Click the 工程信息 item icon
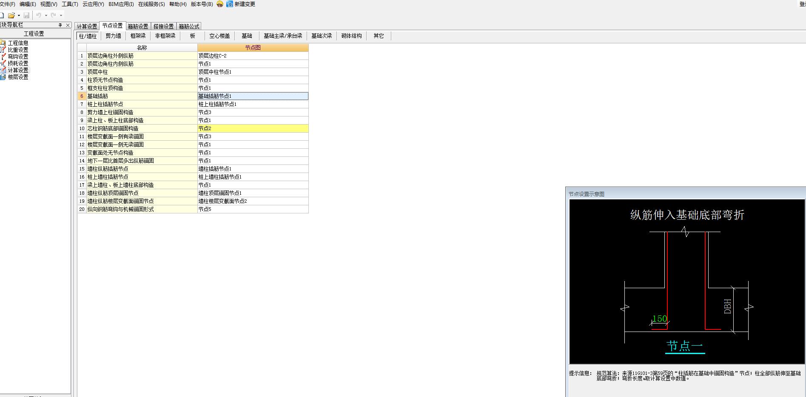The width and height of the screenshot is (806, 397). (x=3, y=43)
